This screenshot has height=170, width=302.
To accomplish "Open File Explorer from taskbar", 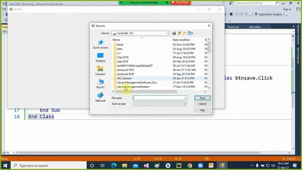I will [125, 166].
